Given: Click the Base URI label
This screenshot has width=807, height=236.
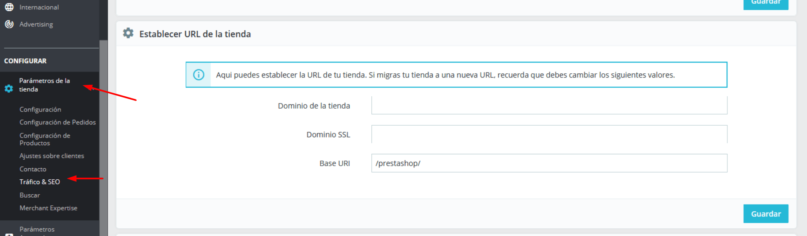Looking at the screenshot, I should pos(335,164).
